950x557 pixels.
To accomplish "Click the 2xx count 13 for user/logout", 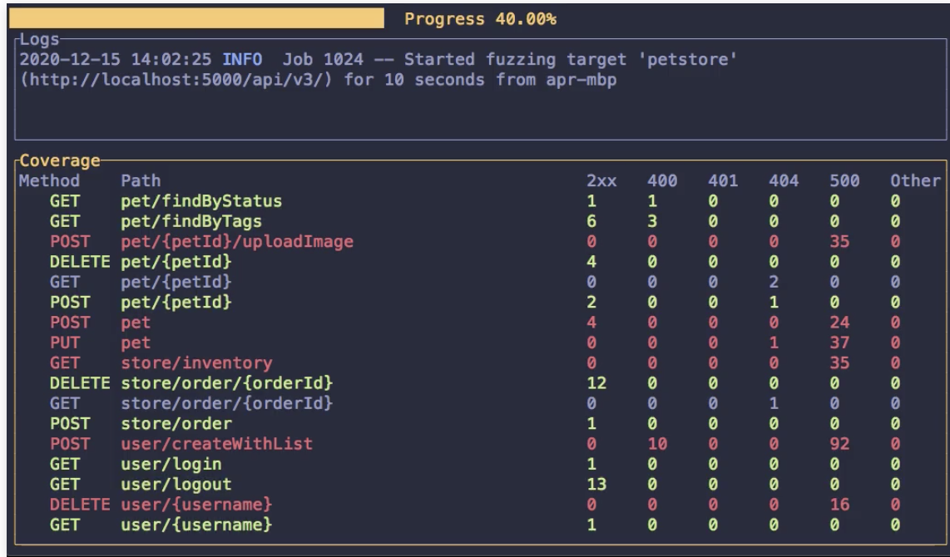I will coord(596,485).
